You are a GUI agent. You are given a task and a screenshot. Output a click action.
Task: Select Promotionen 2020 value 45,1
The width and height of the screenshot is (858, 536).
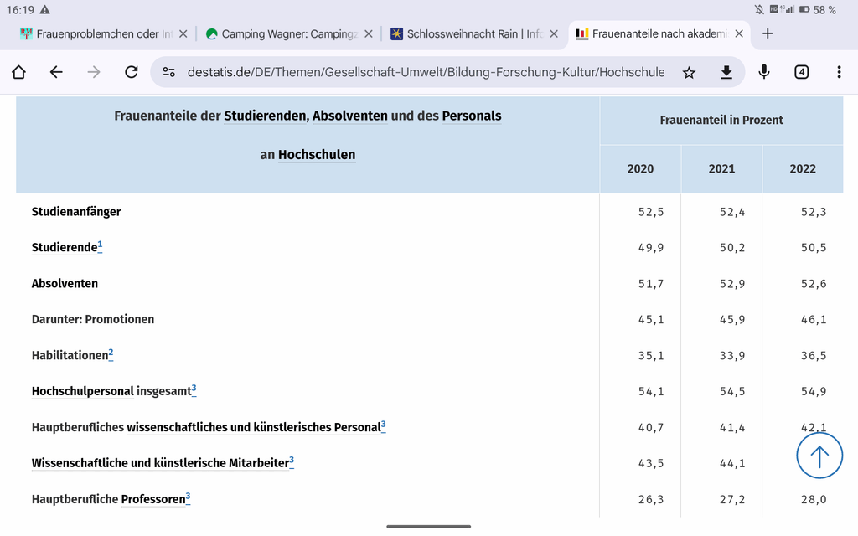click(650, 319)
